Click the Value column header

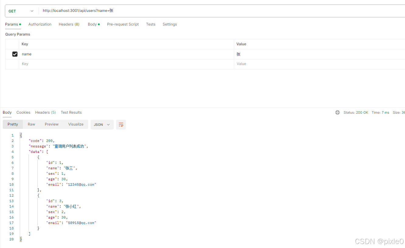coord(241,44)
